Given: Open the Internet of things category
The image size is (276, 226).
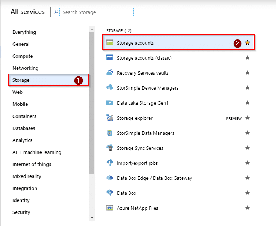Looking at the screenshot, I should tap(32, 164).
